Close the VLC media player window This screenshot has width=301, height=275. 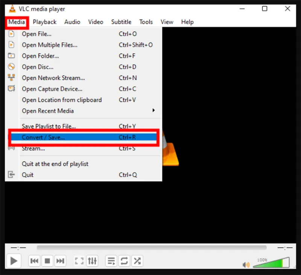click(x=287, y=9)
